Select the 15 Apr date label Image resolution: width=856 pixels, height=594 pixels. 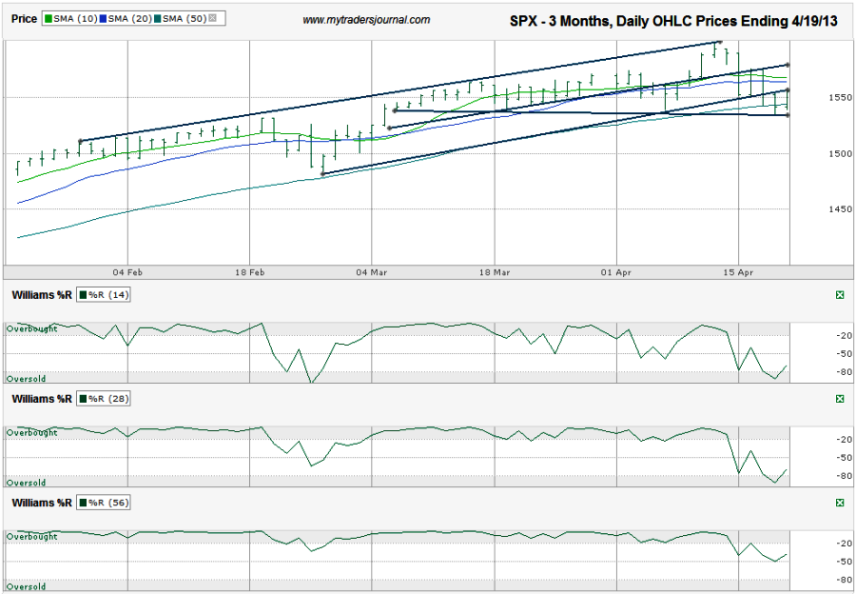click(x=739, y=272)
